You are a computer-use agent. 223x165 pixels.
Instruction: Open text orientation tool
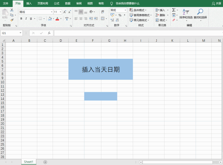click(x=91, y=11)
